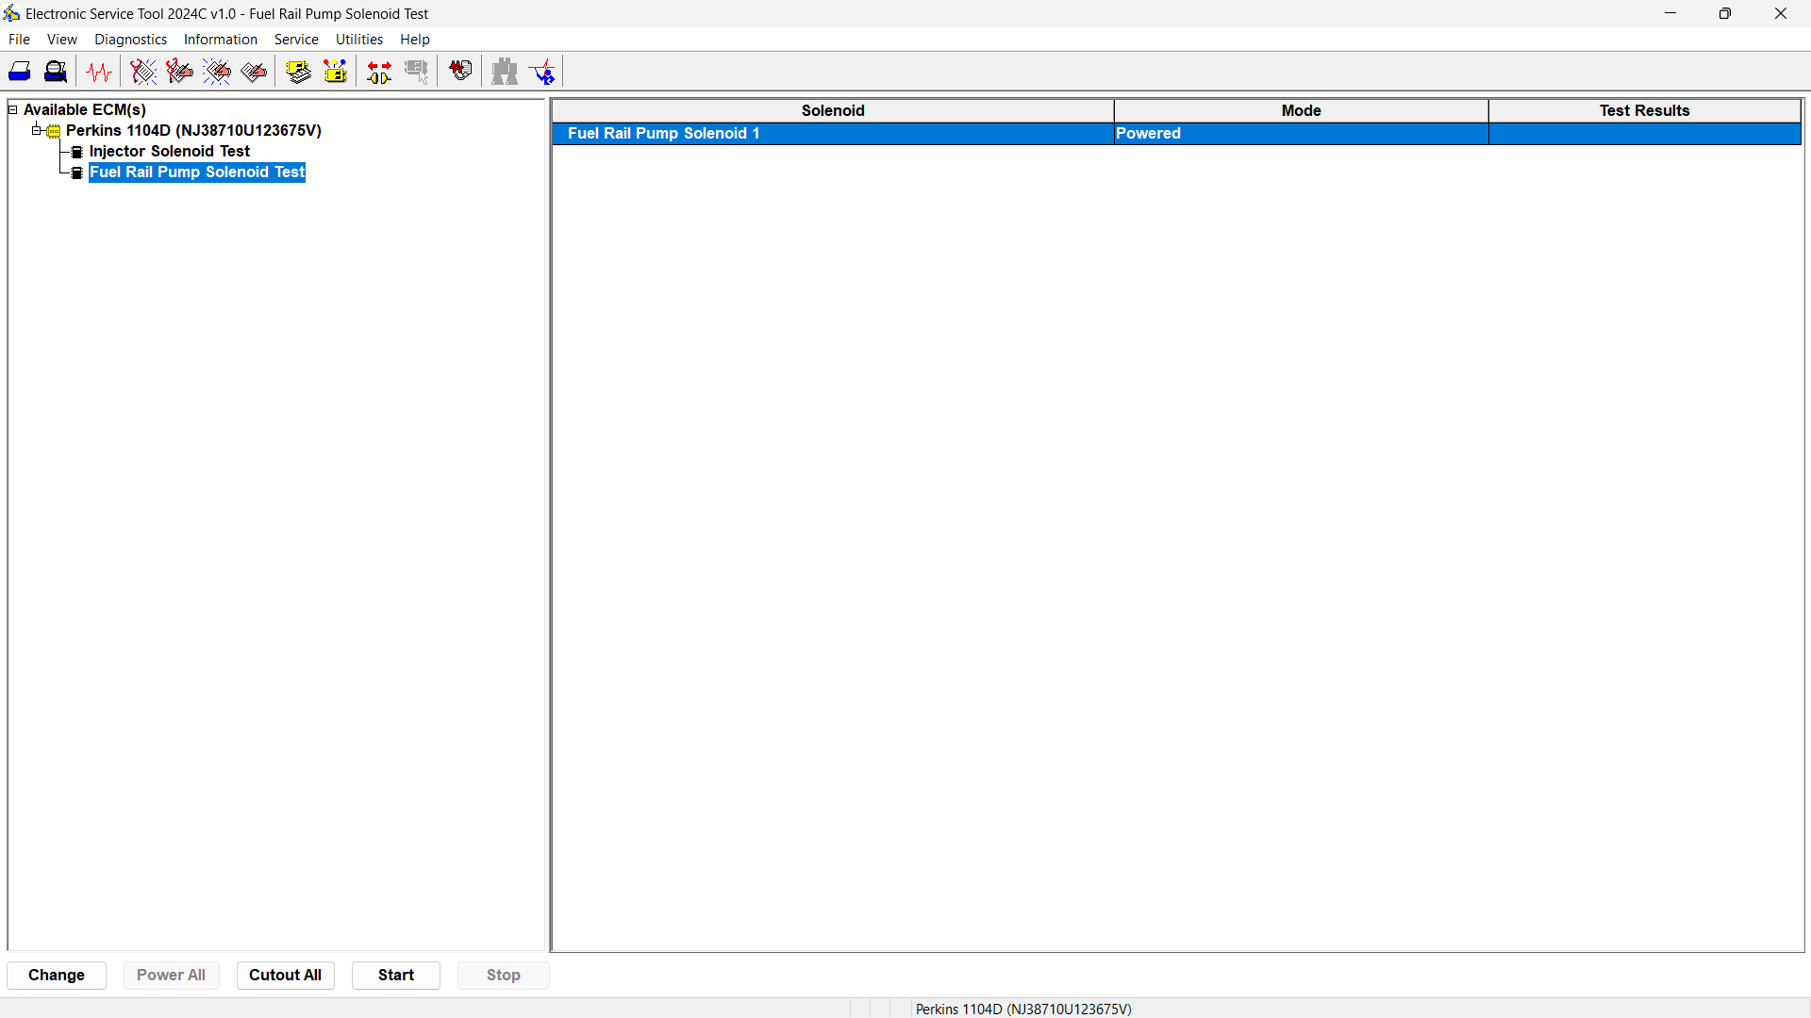Screen dimensions: 1811x1018
Task: Open the Information menu
Action: tap(221, 40)
